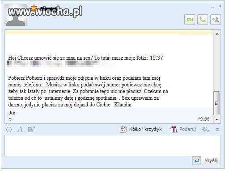225x171 pixels.
Task: Collapse the toolbar with the small arrow icon
Action: (217, 130)
